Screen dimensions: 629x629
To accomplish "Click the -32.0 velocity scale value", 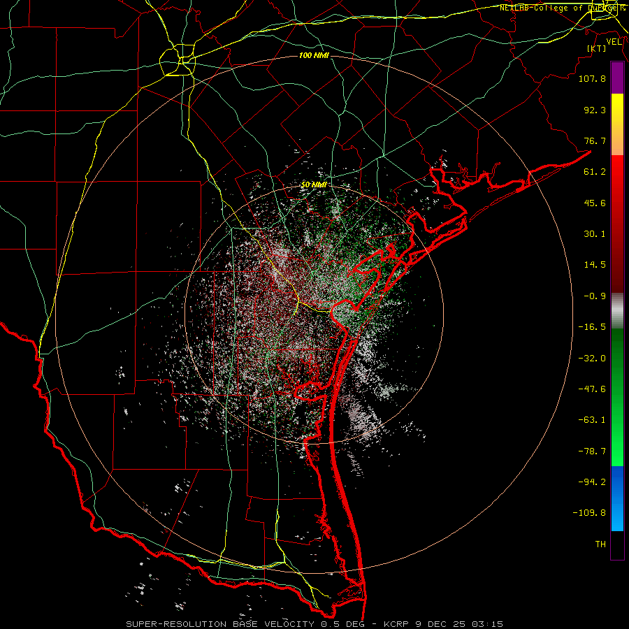I will click(592, 359).
